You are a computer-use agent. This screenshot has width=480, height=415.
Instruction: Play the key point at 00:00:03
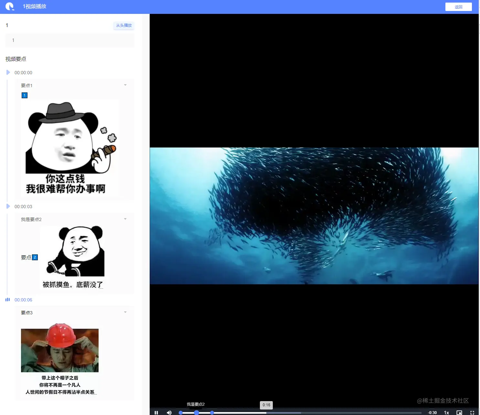pyautogui.click(x=8, y=206)
